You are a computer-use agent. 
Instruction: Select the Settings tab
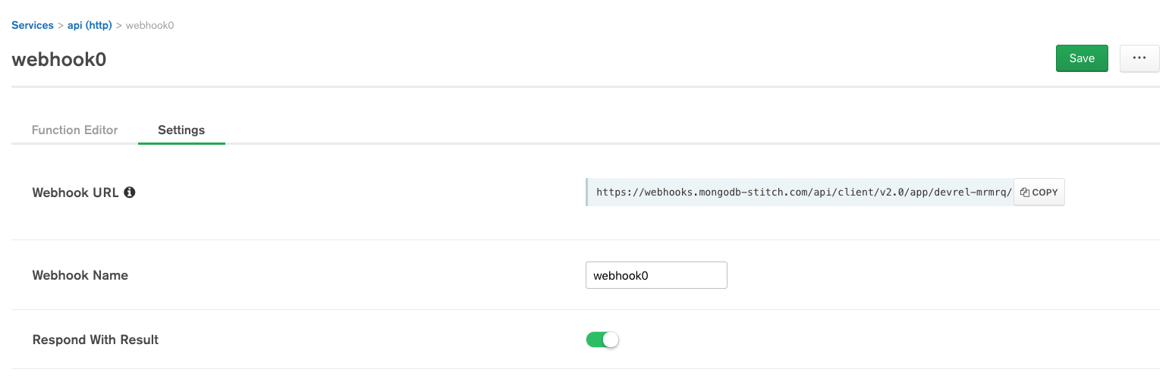[x=181, y=130]
